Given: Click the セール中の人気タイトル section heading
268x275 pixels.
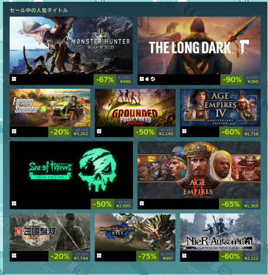Looking at the screenshot, I should [x=39, y=10].
